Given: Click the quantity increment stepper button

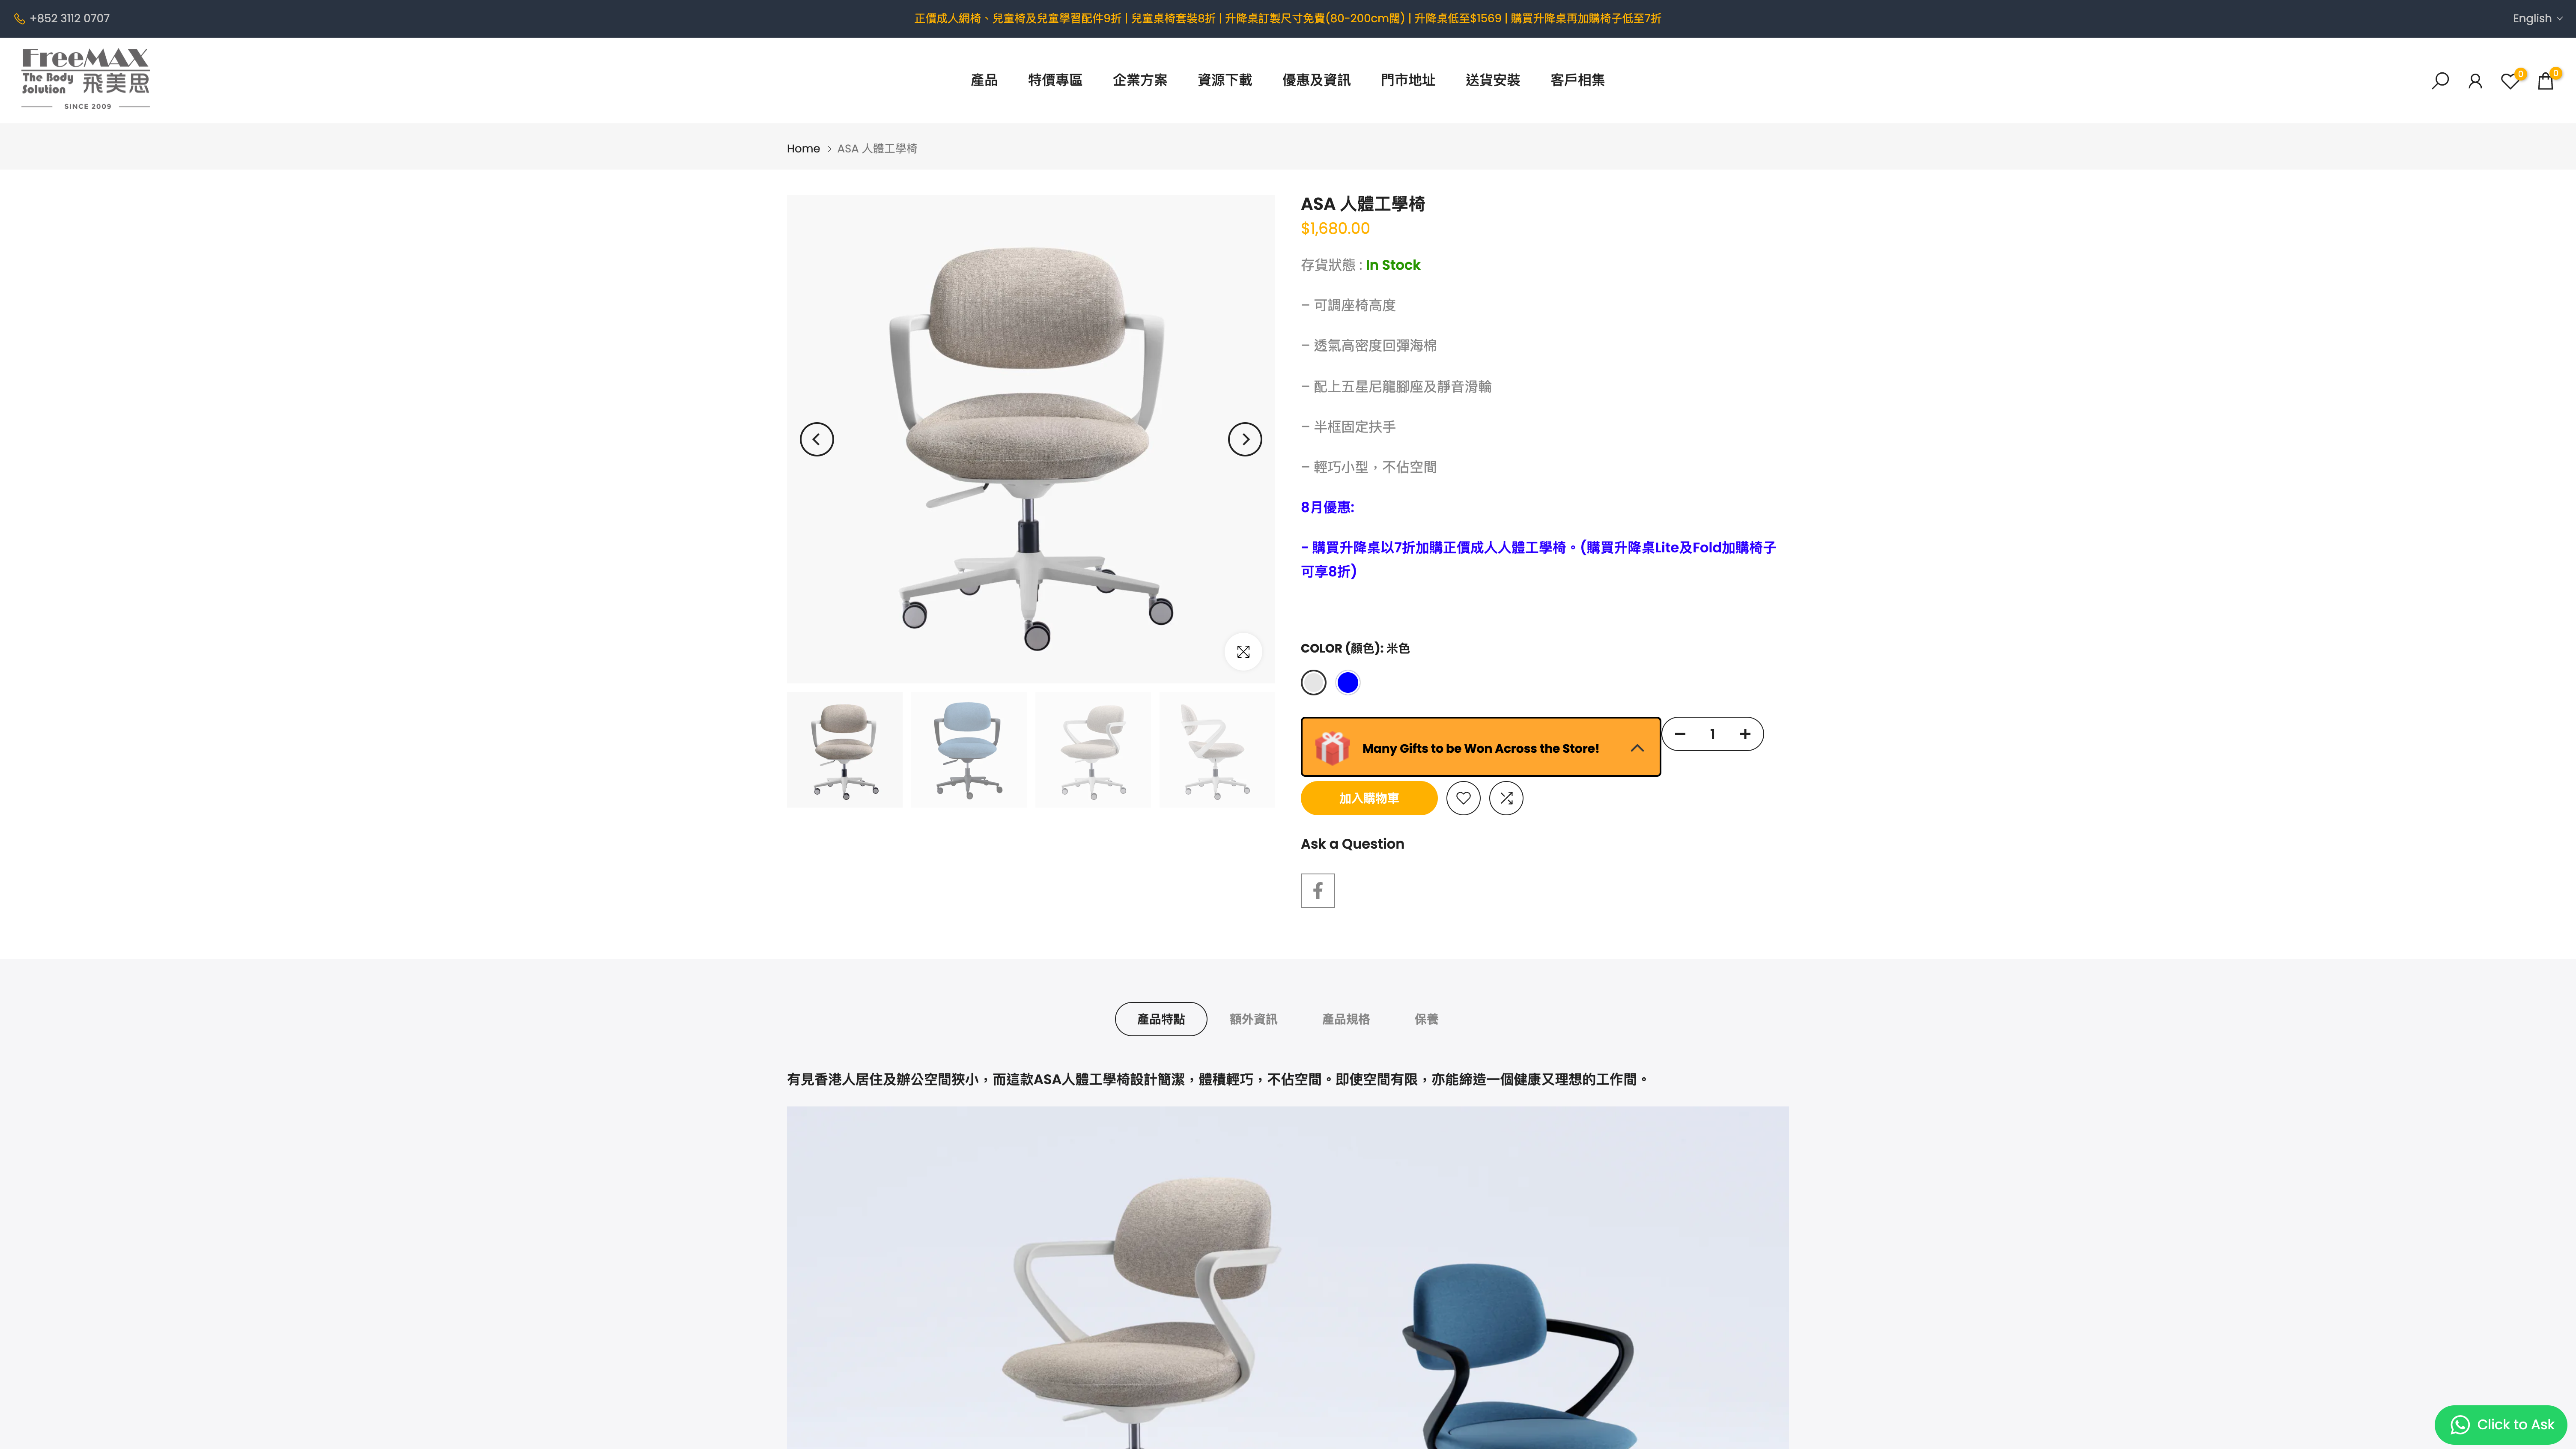Looking at the screenshot, I should click(1743, 733).
